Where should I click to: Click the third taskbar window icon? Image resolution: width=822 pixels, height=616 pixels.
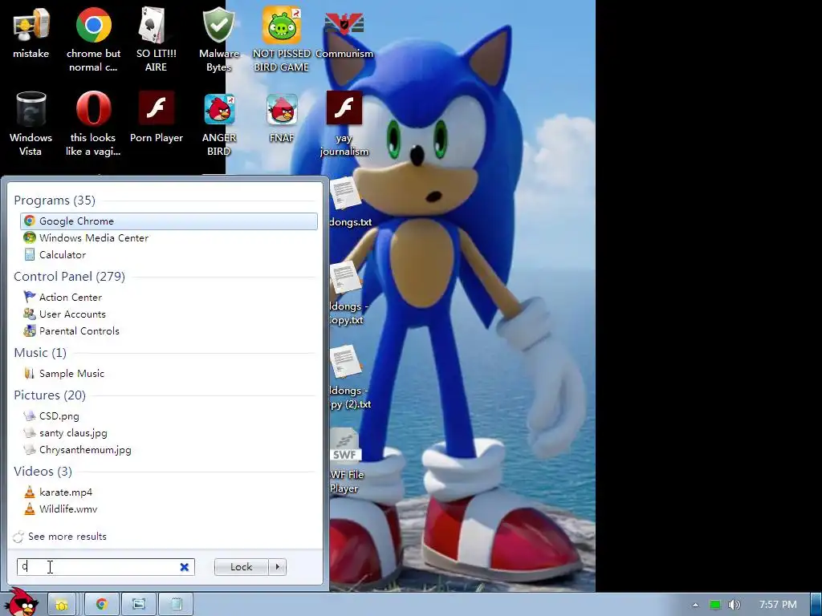(x=139, y=605)
